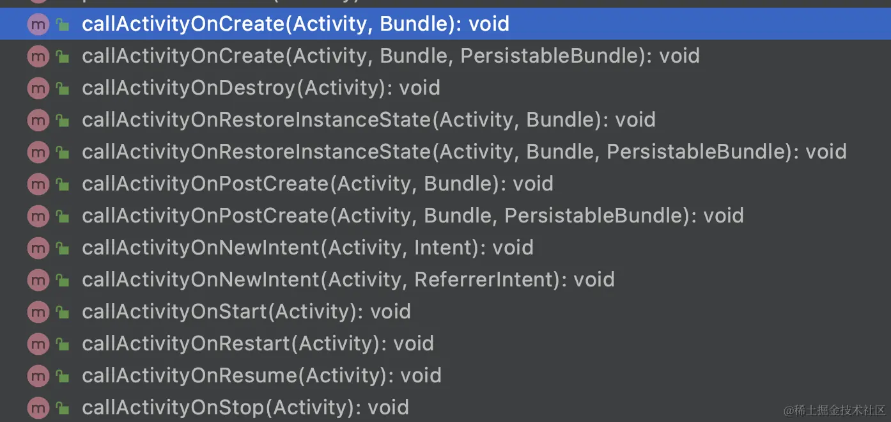891x422 pixels.
Task: Select callActivityOnNewIntent(Activity, Intent) method
Action: pyautogui.click(x=307, y=248)
